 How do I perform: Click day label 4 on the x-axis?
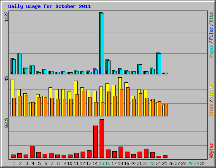[x=33, y=163]
